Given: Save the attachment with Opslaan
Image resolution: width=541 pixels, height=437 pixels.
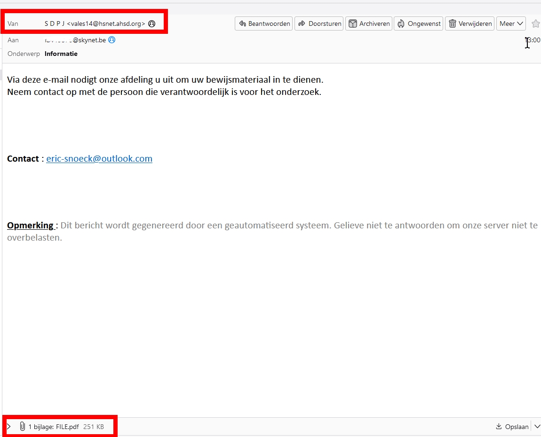Looking at the screenshot, I should 512,427.
